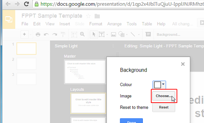
Task: Click the Print icon
Action: [38, 34]
